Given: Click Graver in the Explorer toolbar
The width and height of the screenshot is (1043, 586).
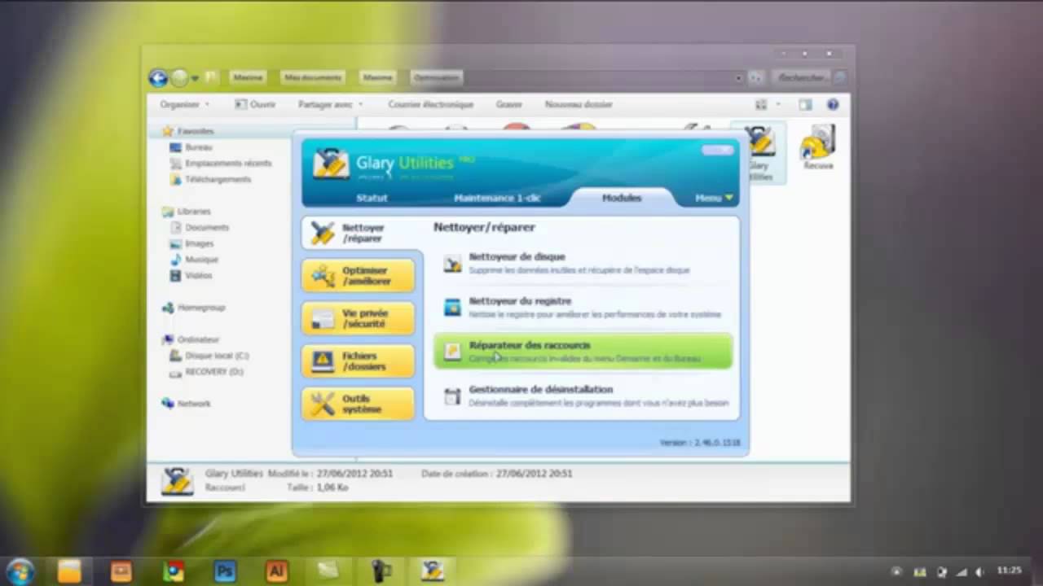Looking at the screenshot, I should coord(509,104).
